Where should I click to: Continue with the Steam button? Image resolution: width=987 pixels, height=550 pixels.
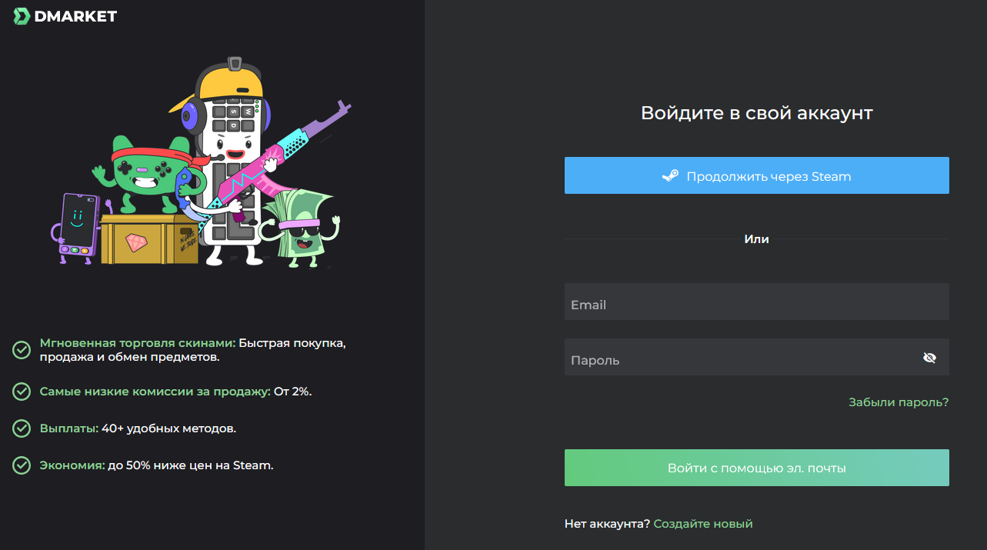(756, 175)
